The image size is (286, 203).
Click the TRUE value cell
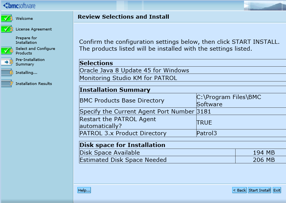[241, 122]
